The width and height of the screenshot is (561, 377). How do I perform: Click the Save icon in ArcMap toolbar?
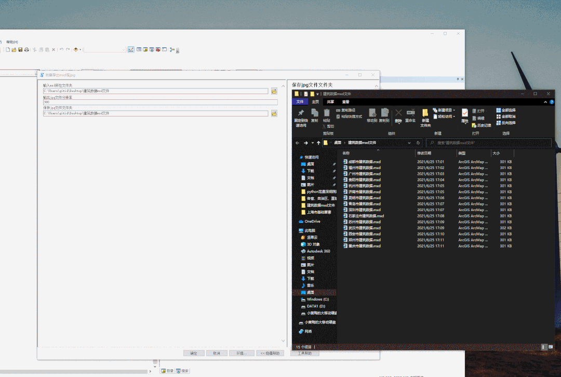pyautogui.click(x=20, y=50)
